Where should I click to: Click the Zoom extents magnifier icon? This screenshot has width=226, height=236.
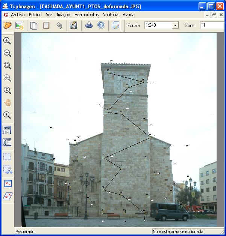pyautogui.click(x=7, y=66)
